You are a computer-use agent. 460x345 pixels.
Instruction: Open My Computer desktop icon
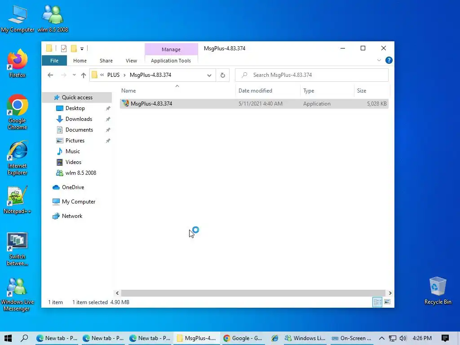18,19
